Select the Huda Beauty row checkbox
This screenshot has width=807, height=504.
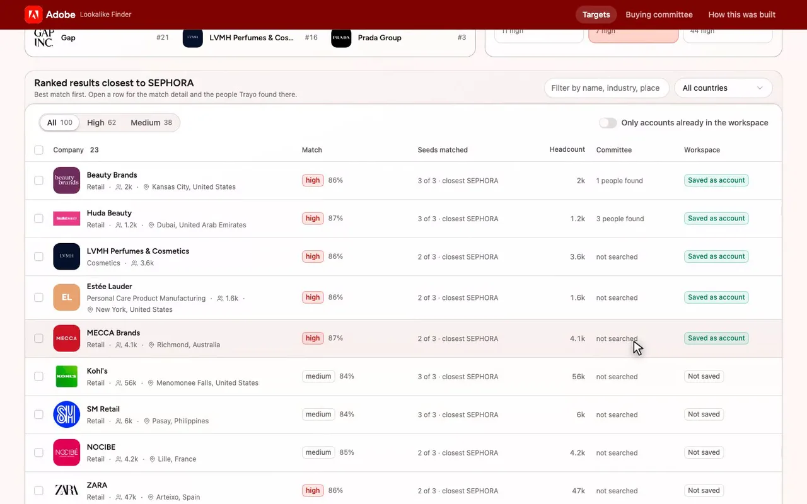click(x=39, y=219)
